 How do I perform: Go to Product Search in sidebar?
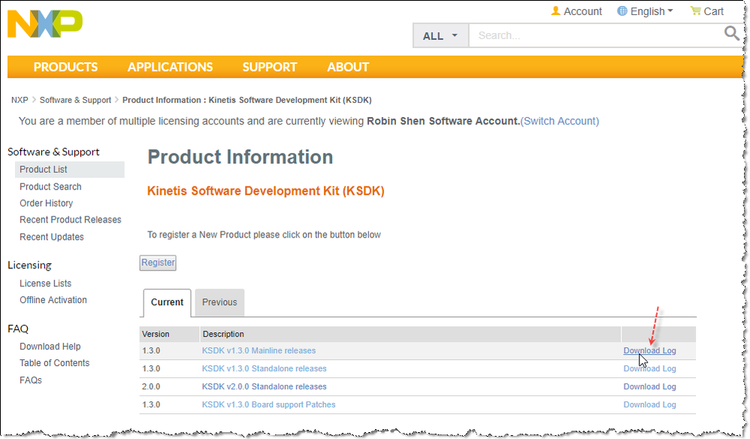click(x=50, y=186)
